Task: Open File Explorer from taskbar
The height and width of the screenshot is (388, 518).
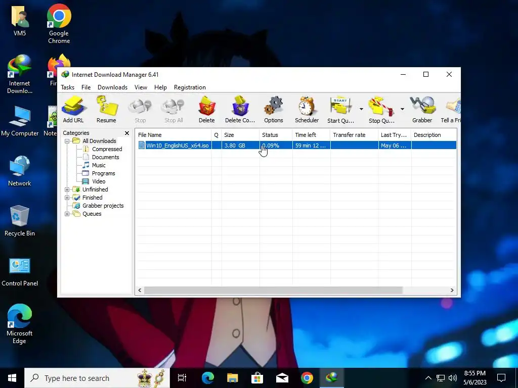Action: [233, 378]
